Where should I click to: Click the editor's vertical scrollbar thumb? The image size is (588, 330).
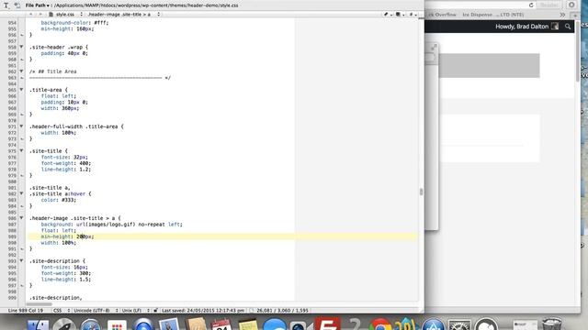[421, 192]
